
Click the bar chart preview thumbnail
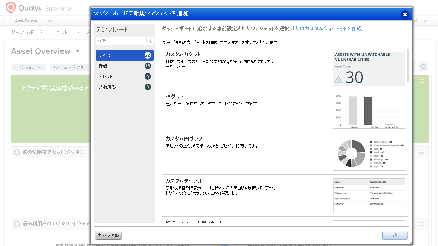click(x=369, y=111)
